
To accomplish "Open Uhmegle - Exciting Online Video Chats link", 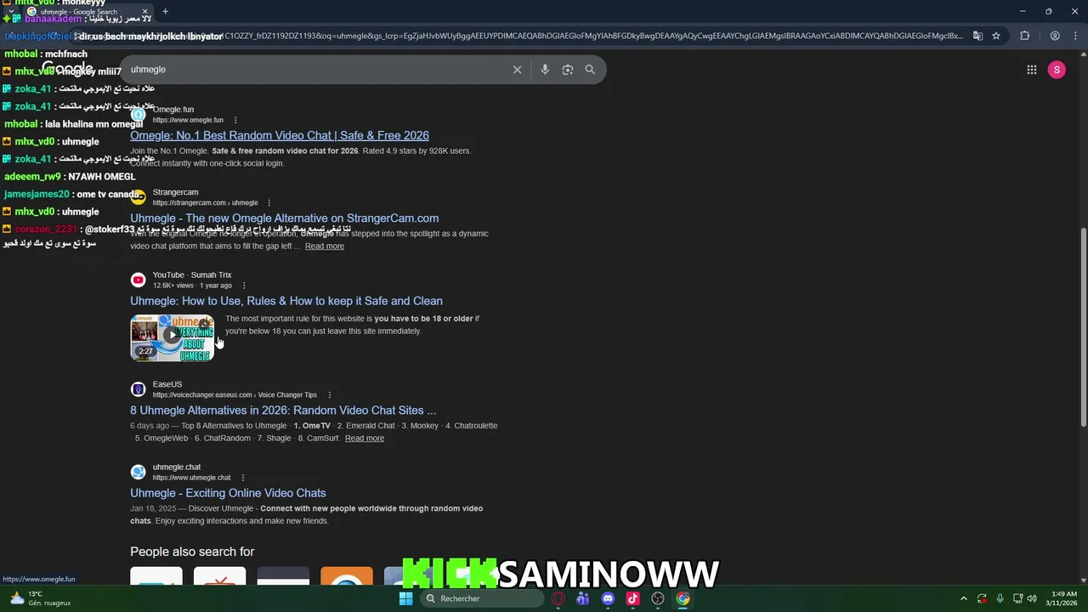I will (228, 493).
